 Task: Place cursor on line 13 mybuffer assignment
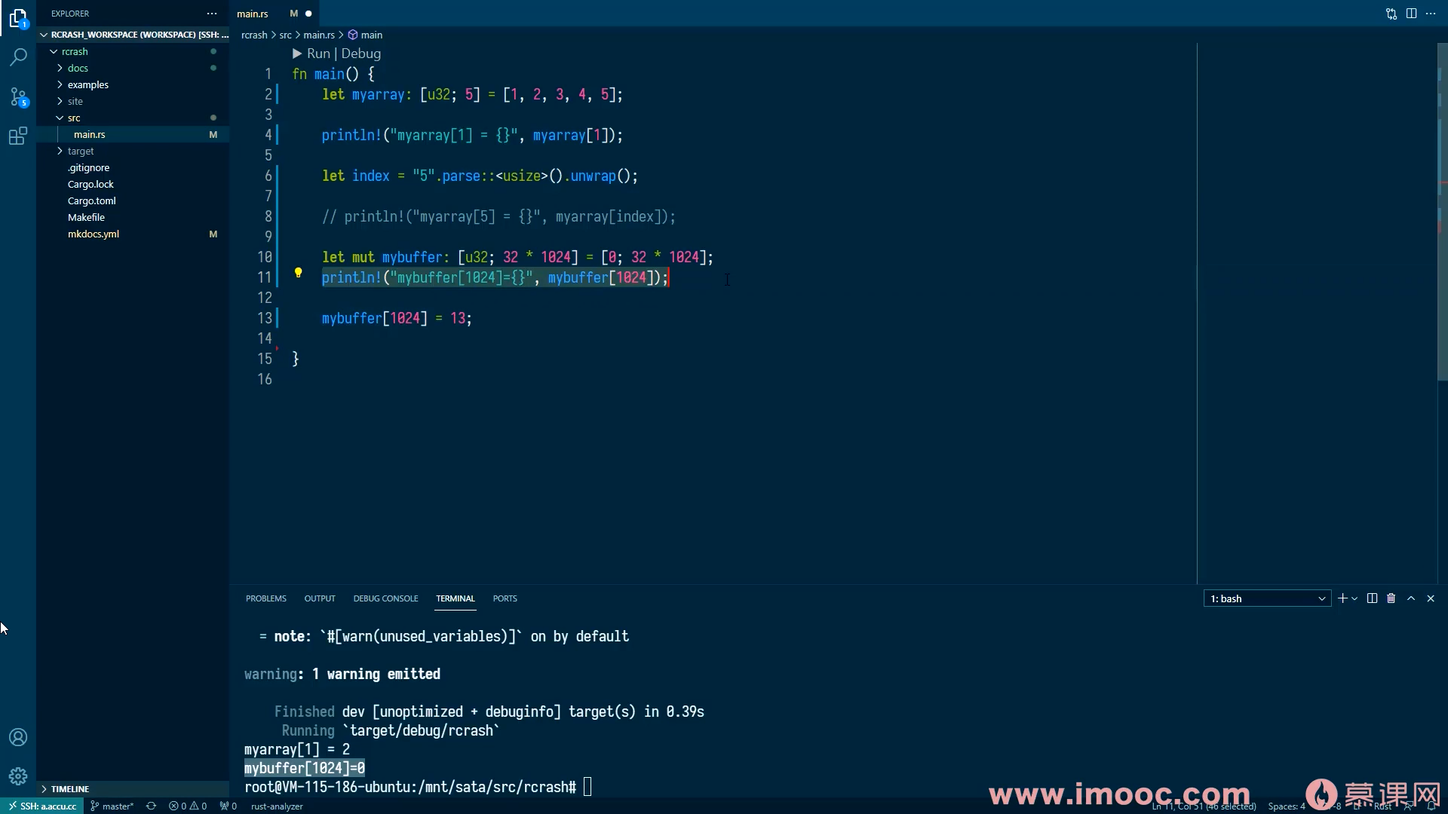397,318
